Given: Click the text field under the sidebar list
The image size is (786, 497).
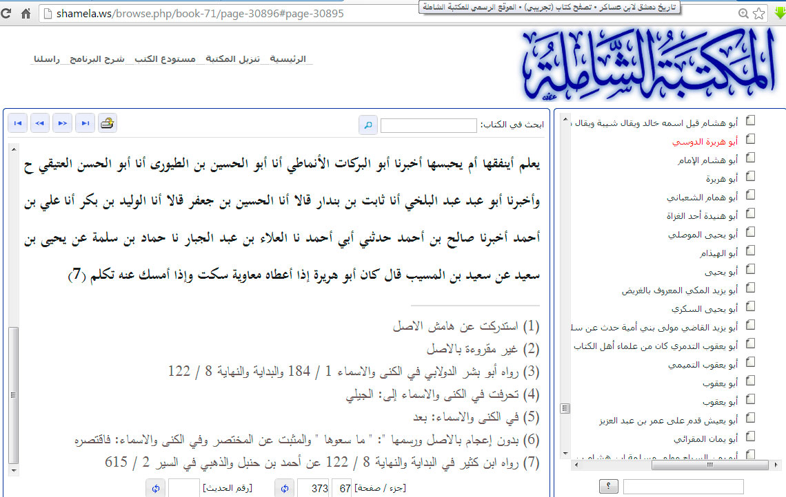Looking at the screenshot, I should pos(683,487).
